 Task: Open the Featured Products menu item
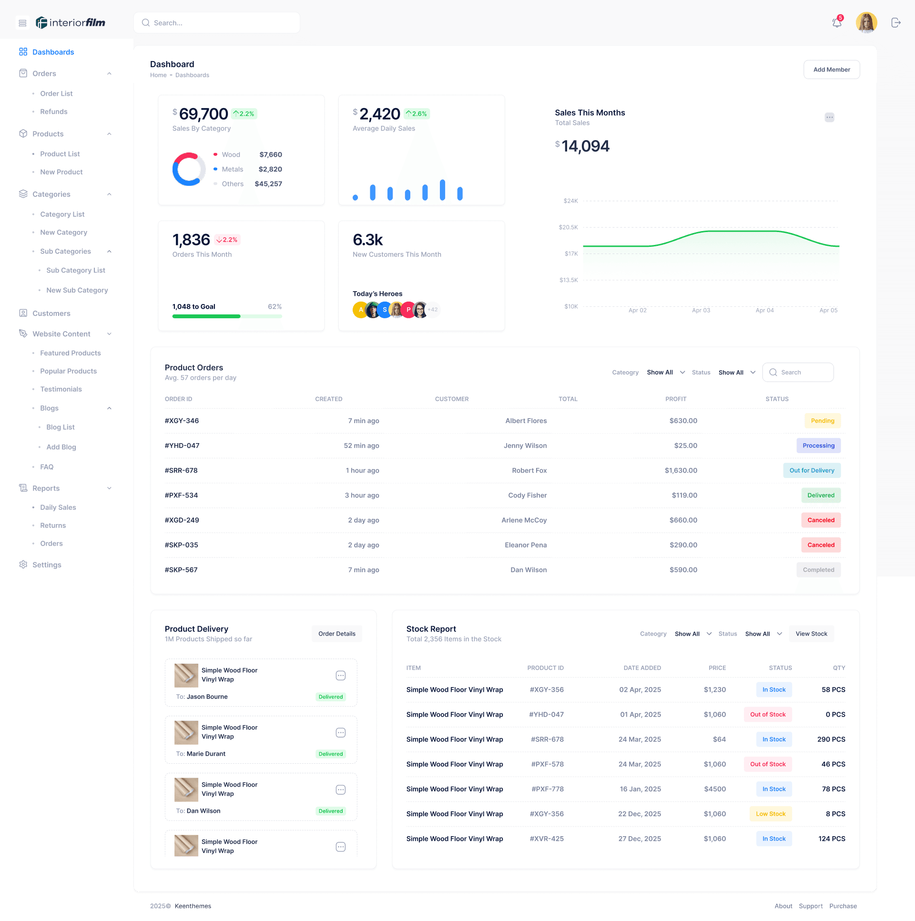pyautogui.click(x=70, y=353)
